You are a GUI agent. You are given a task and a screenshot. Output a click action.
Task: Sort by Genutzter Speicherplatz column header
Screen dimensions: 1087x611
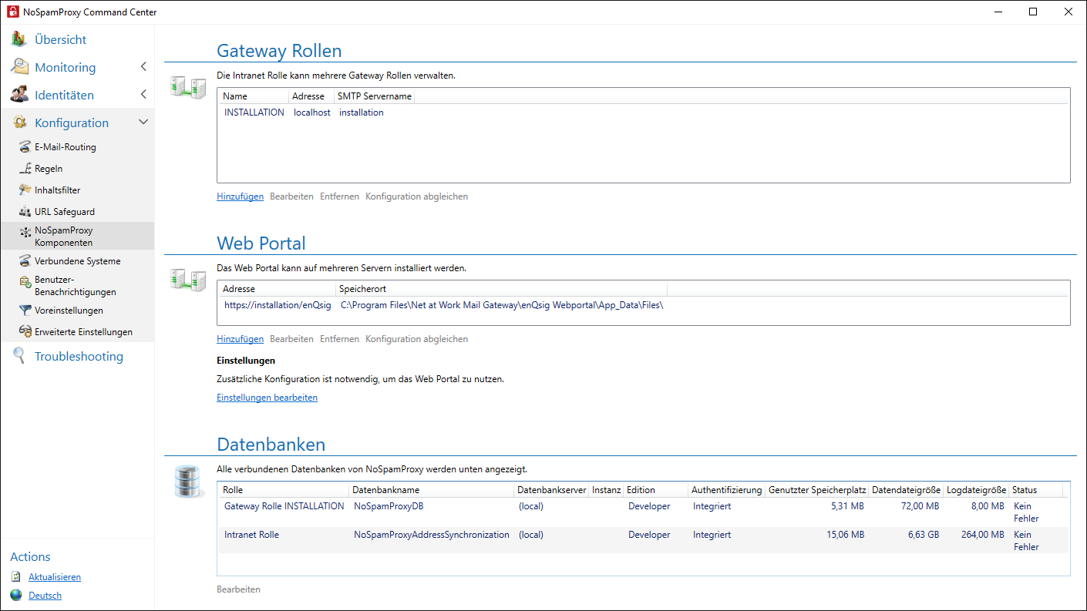(x=817, y=490)
